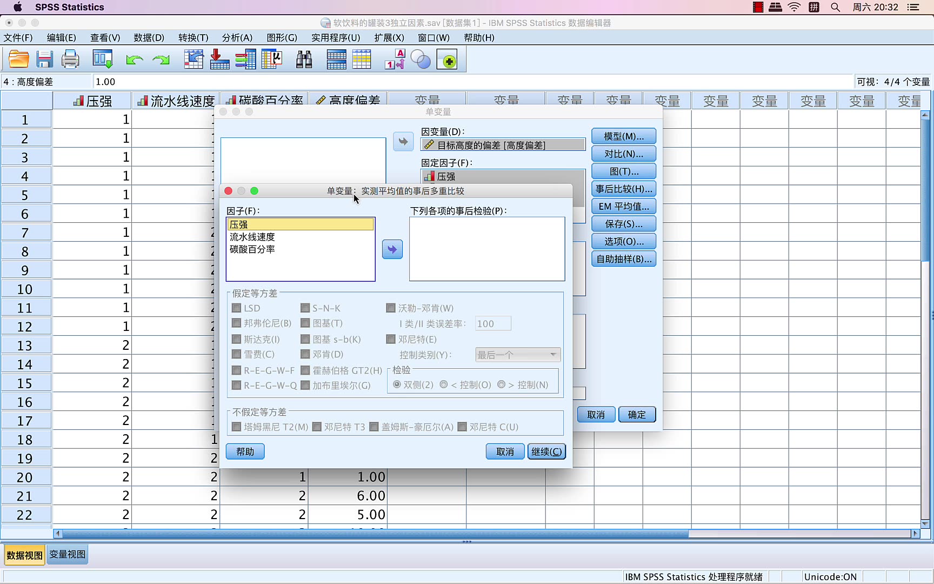
Task: Enable the LSD checkbox
Action: pyautogui.click(x=236, y=308)
